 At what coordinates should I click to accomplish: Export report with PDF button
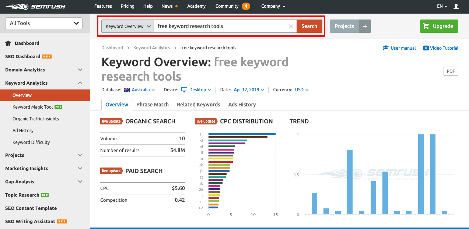[451, 71]
